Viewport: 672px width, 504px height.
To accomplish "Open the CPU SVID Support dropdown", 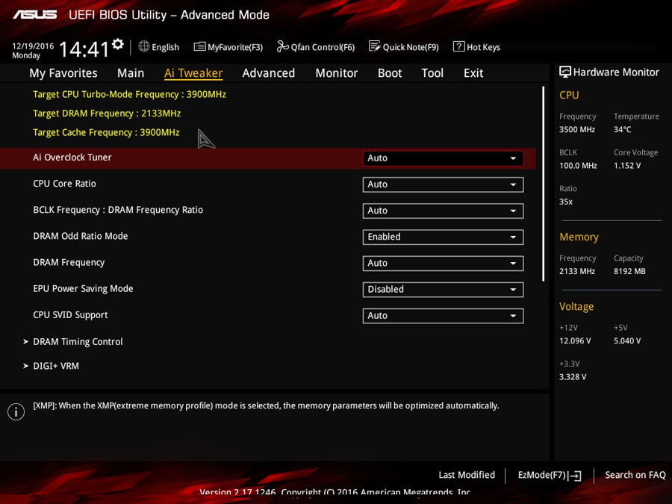I will 443,315.
